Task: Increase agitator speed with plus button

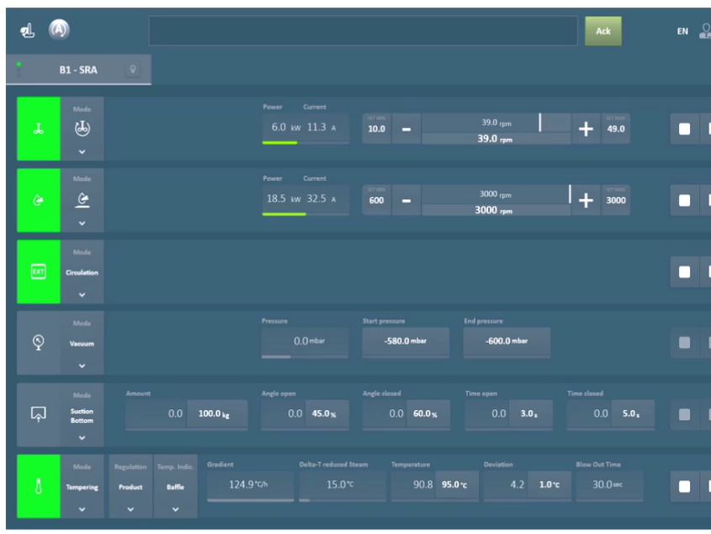Action: click(586, 129)
